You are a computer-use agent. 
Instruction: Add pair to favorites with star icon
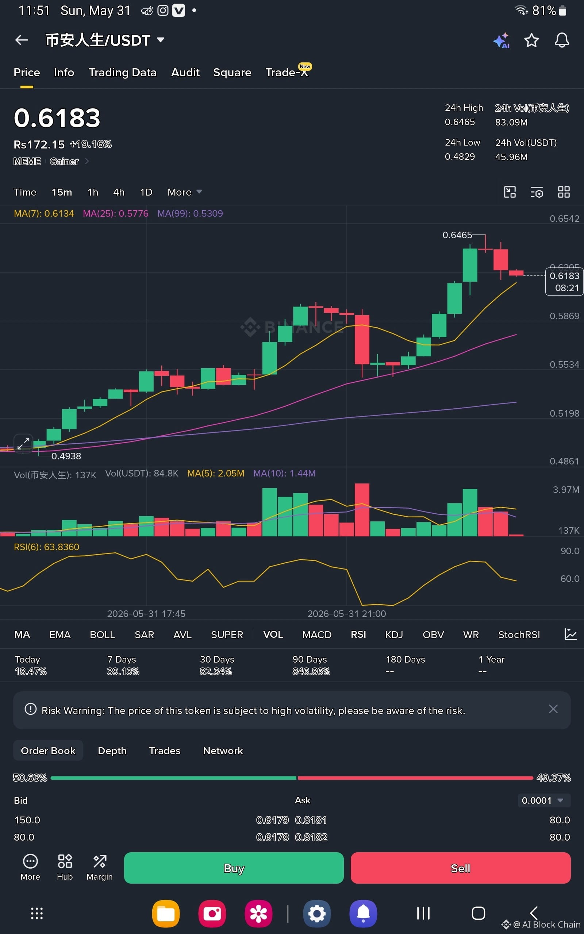point(531,40)
